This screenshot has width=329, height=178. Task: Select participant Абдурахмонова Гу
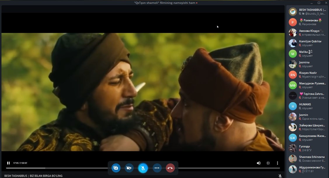click(307, 169)
